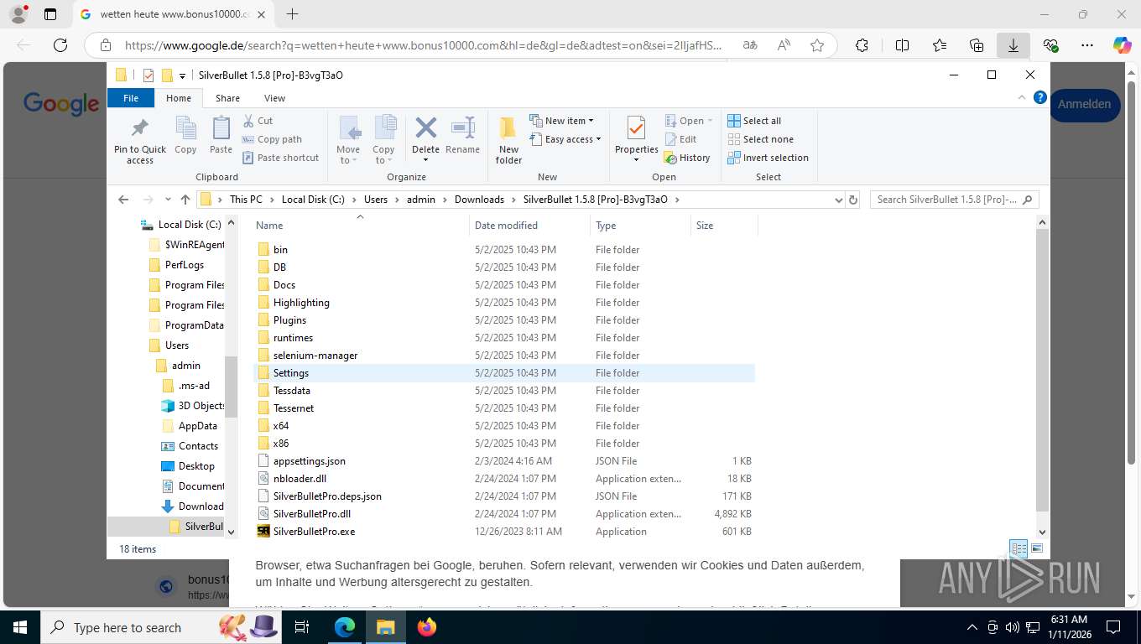
Task: Switch to the View ribbon tab
Action: coord(274,98)
